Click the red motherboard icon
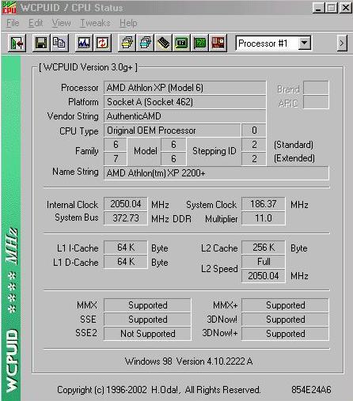Image resolution: width=353 pixels, height=401 pixels. pyautogui.click(x=218, y=43)
